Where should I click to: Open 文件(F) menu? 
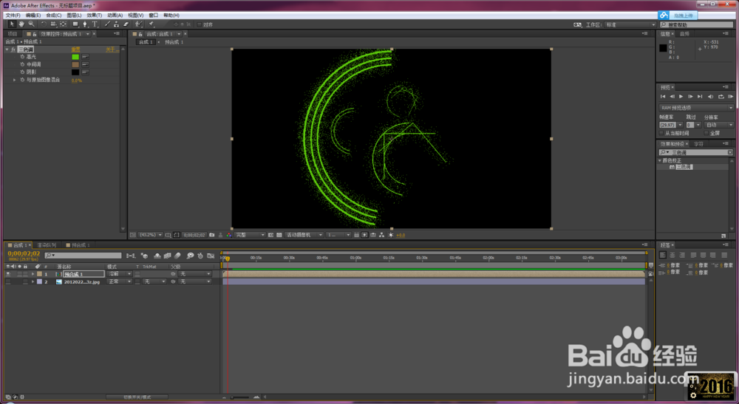coord(13,15)
